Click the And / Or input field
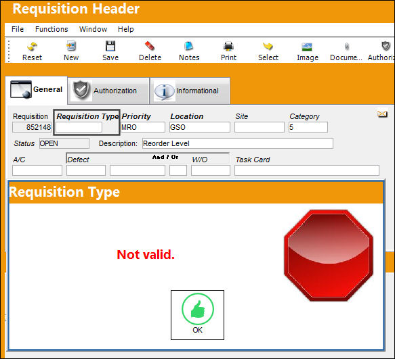Viewport: 395px width, 359px height. 178,170
